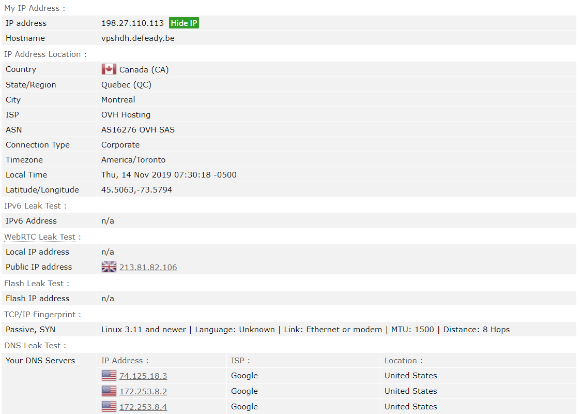The width and height of the screenshot is (582, 414).
Task: Click the Corporate connection type value
Action: (x=120, y=145)
